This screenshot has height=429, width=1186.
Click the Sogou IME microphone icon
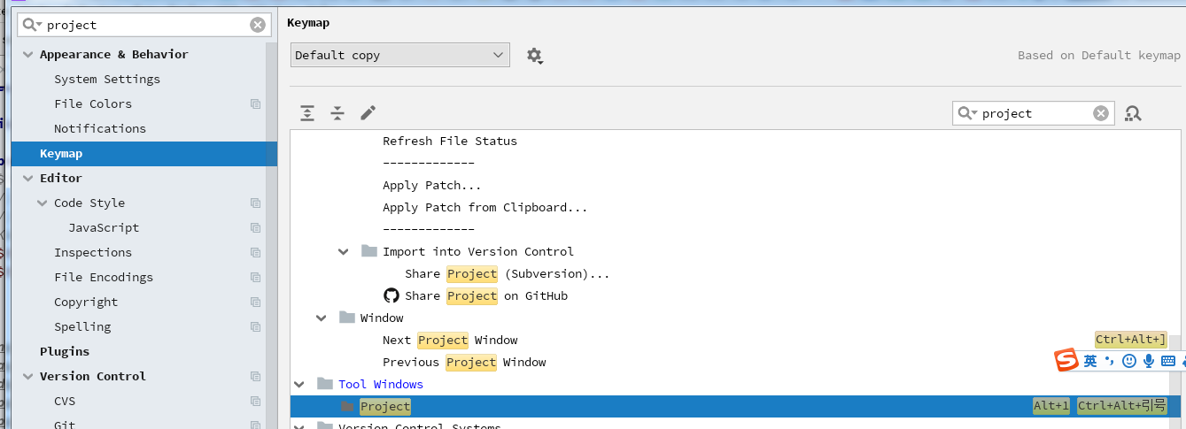tap(1149, 361)
